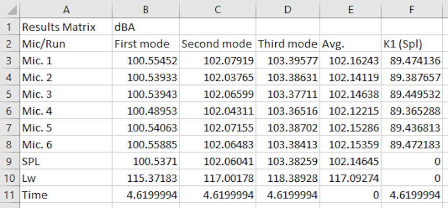The image size is (448, 208).
Task: Select column D header
Action: coord(288,10)
